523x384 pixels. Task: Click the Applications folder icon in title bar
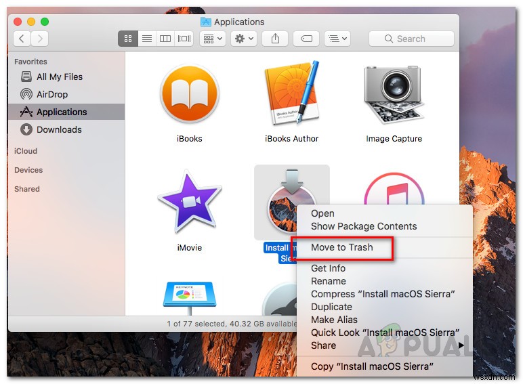(205, 22)
